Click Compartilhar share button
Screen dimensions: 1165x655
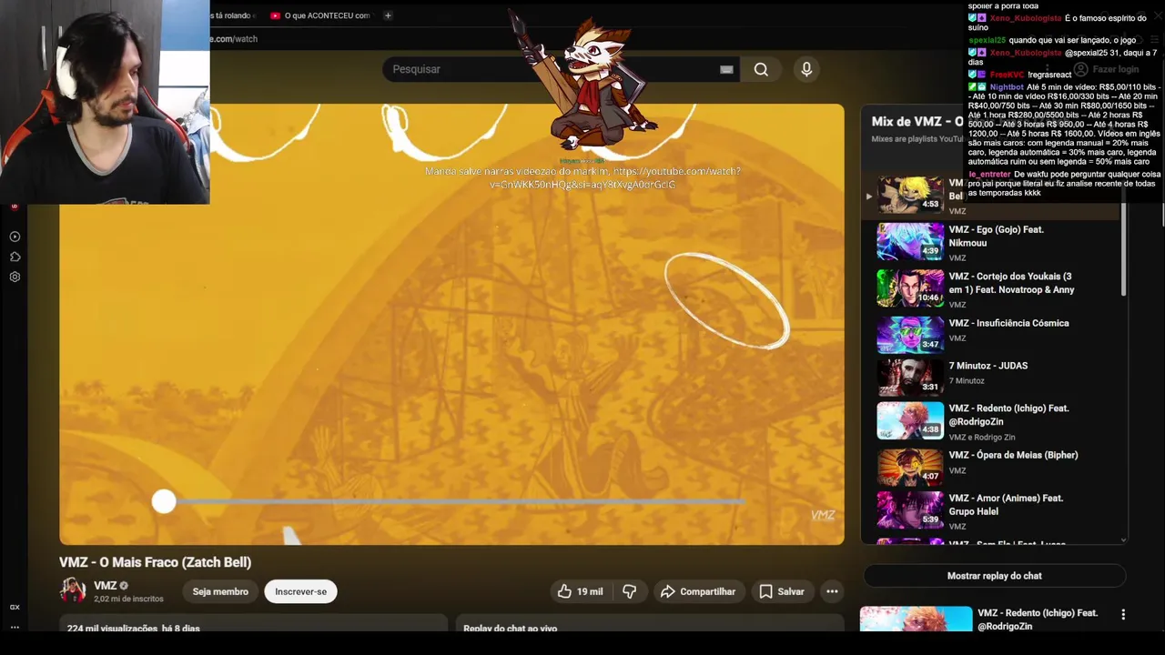tap(697, 591)
